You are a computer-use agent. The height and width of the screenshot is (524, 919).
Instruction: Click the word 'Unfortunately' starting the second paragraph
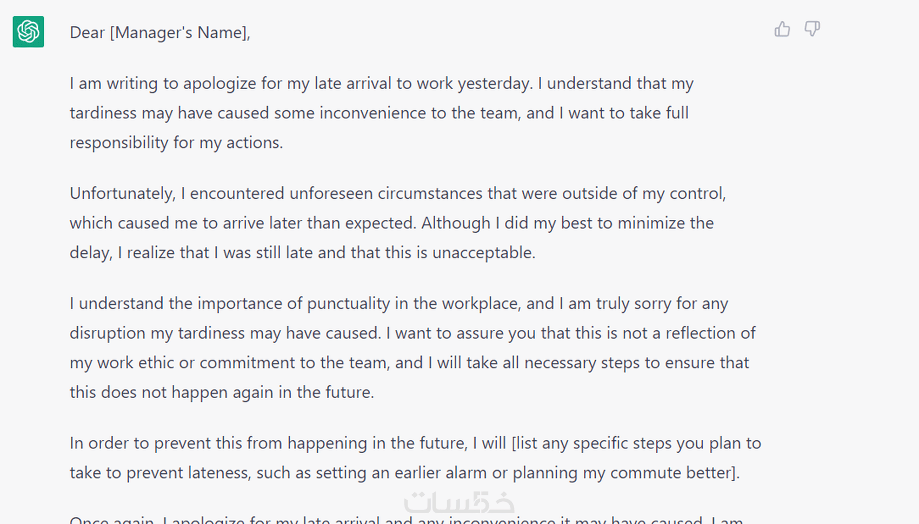(122, 193)
